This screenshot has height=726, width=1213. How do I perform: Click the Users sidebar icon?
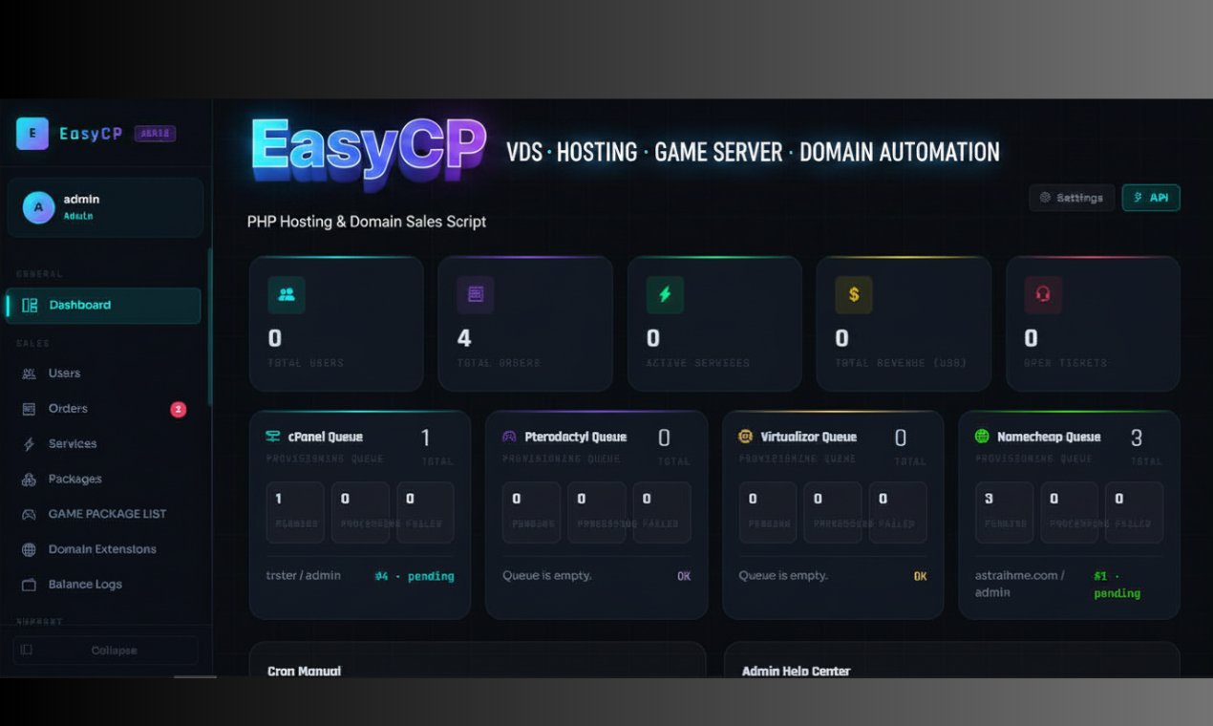(x=29, y=374)
